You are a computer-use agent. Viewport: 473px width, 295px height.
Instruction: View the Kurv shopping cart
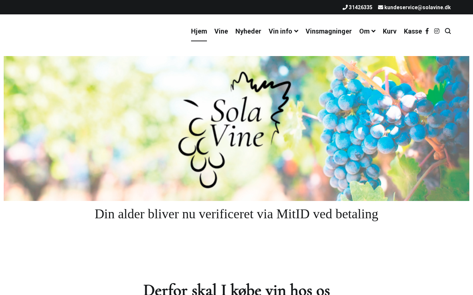click(x=389, y=31)
